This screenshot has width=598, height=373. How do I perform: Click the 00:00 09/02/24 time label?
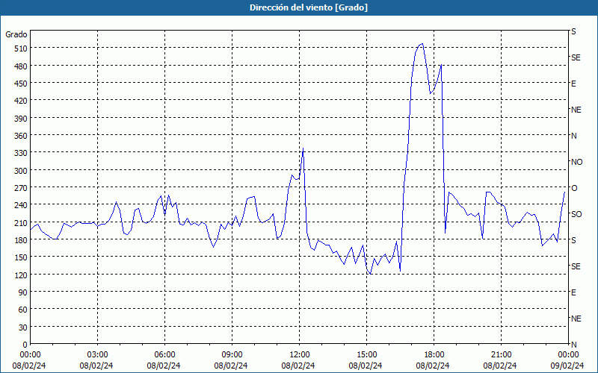[567, 360]
